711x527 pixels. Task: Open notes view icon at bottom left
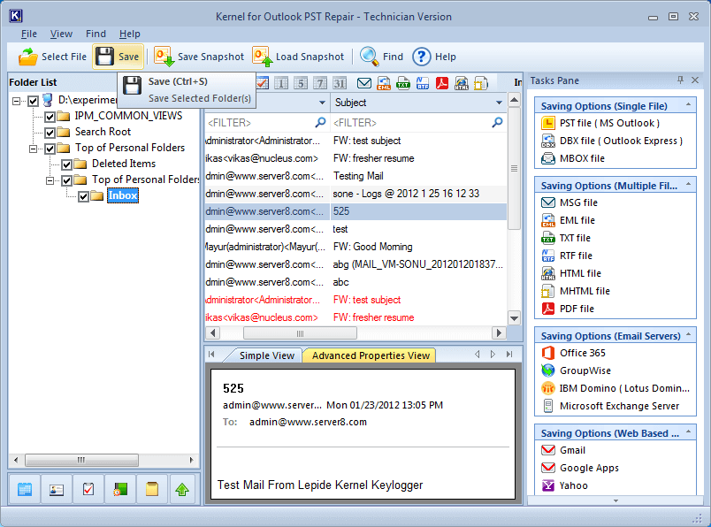[x=152, y=489]
